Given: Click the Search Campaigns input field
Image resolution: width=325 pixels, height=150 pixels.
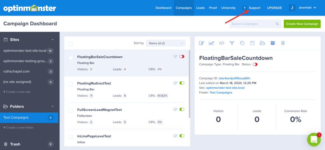Looking at the screenshot, I should point(253,24).
